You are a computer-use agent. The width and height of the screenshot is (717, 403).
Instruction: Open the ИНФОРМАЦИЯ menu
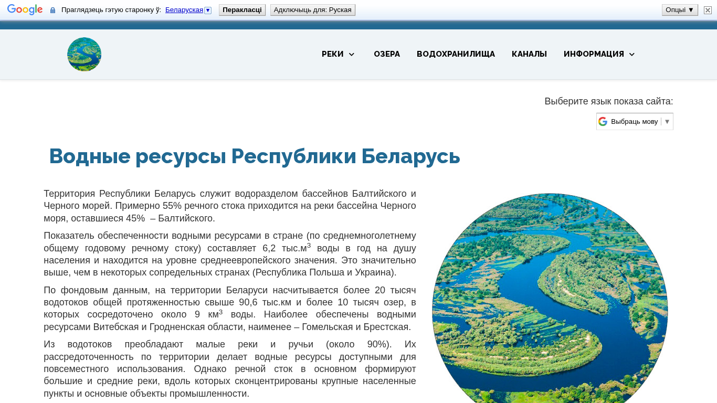594,54
